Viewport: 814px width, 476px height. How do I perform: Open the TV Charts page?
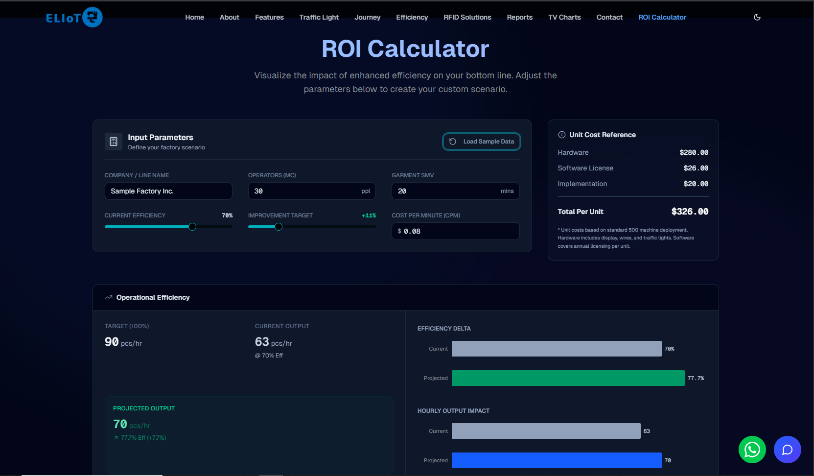pos(564,17)
